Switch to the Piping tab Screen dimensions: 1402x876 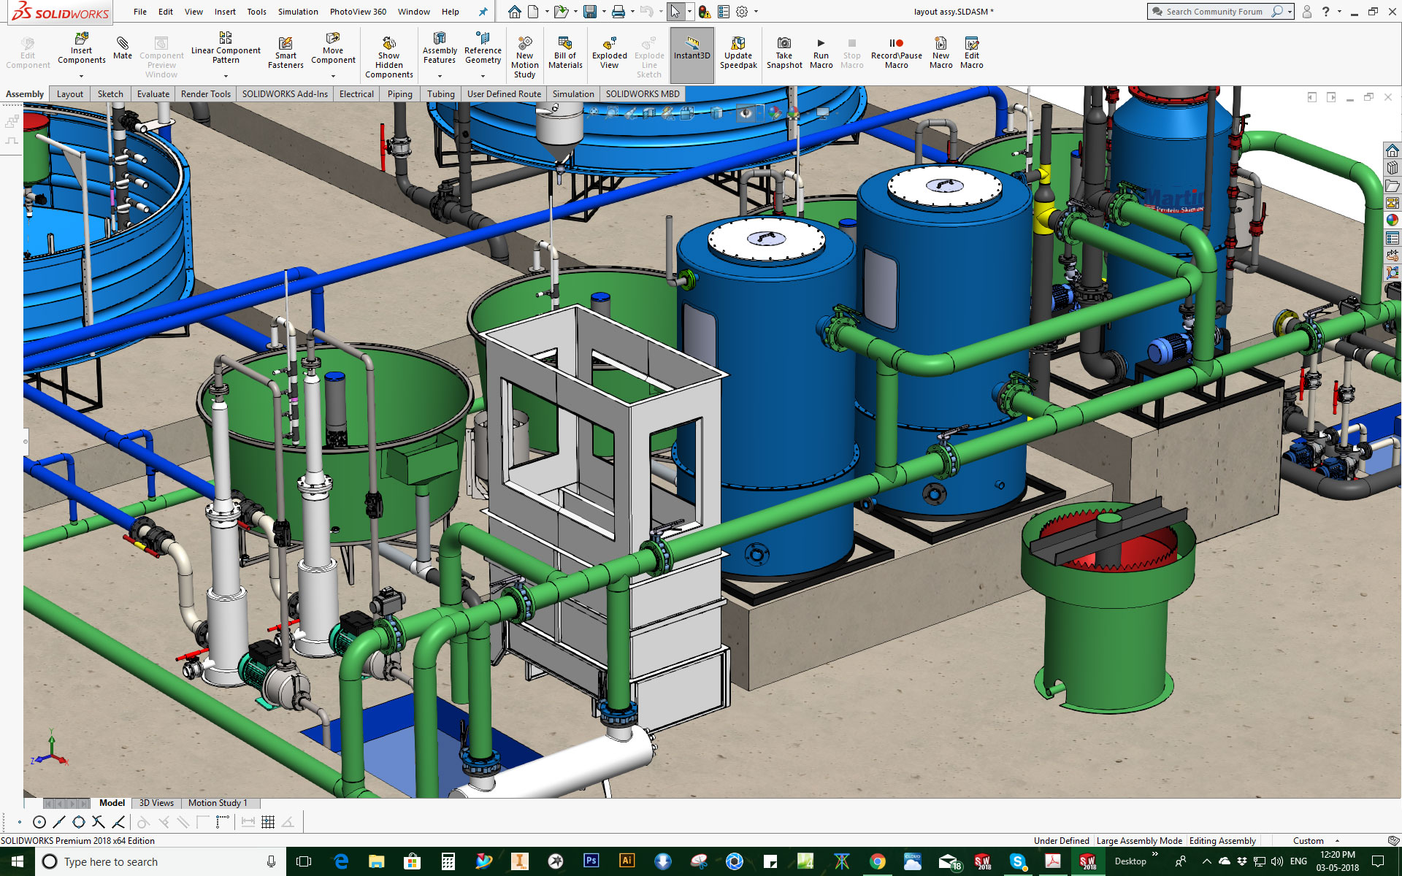(399, 93)
